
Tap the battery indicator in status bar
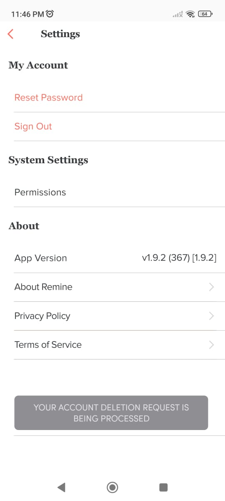tap(205, 14)
